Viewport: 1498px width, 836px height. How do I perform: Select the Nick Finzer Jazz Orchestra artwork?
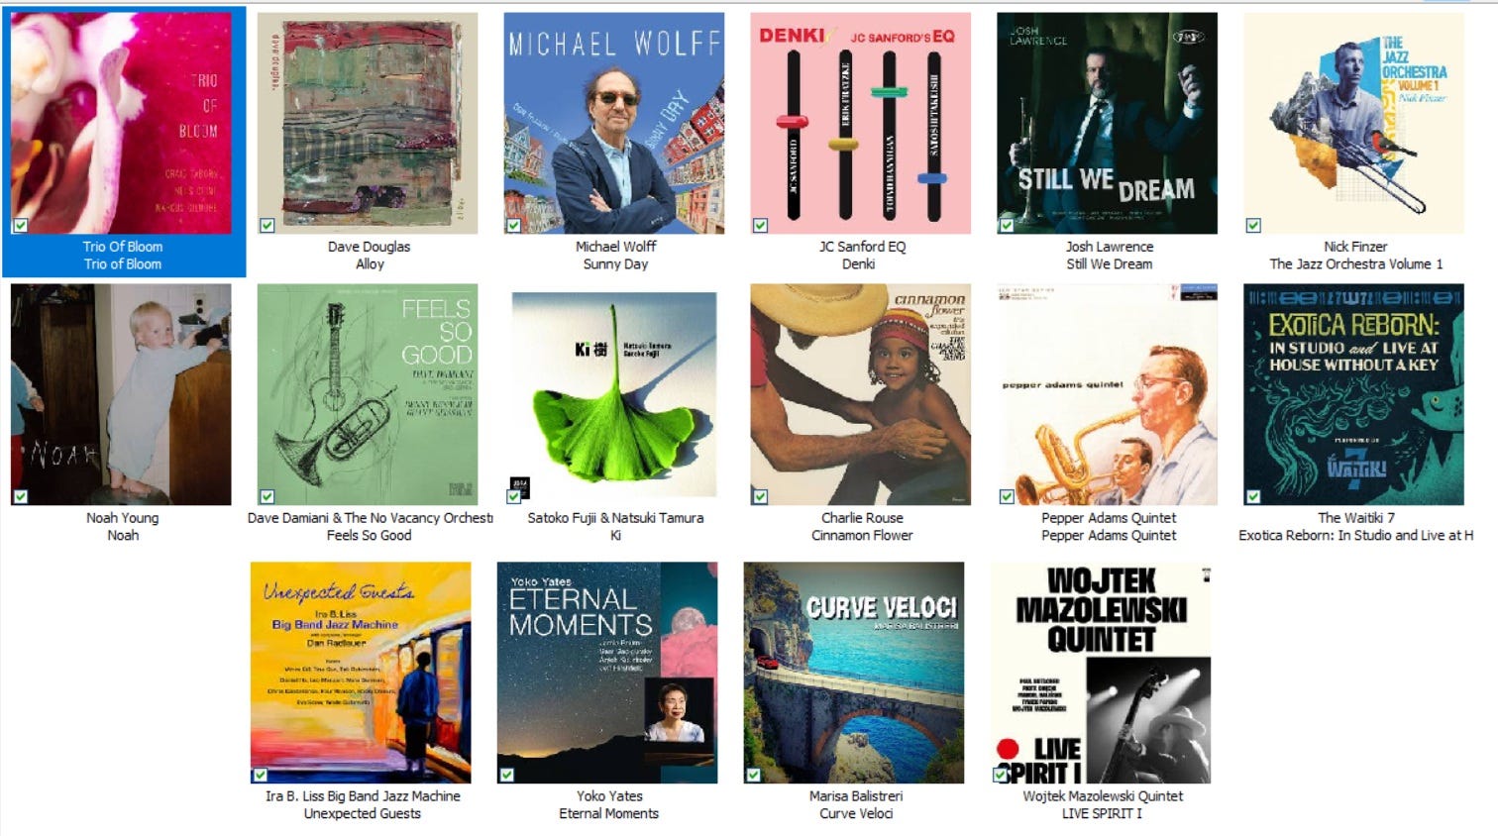pyautogui.click(x=1354, y=123)
